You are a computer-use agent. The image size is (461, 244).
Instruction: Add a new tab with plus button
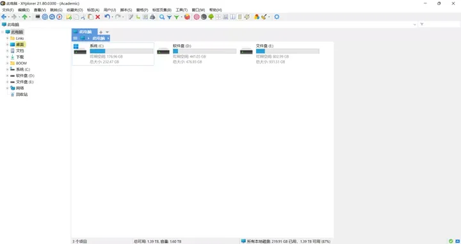click(x=101, y=32)
